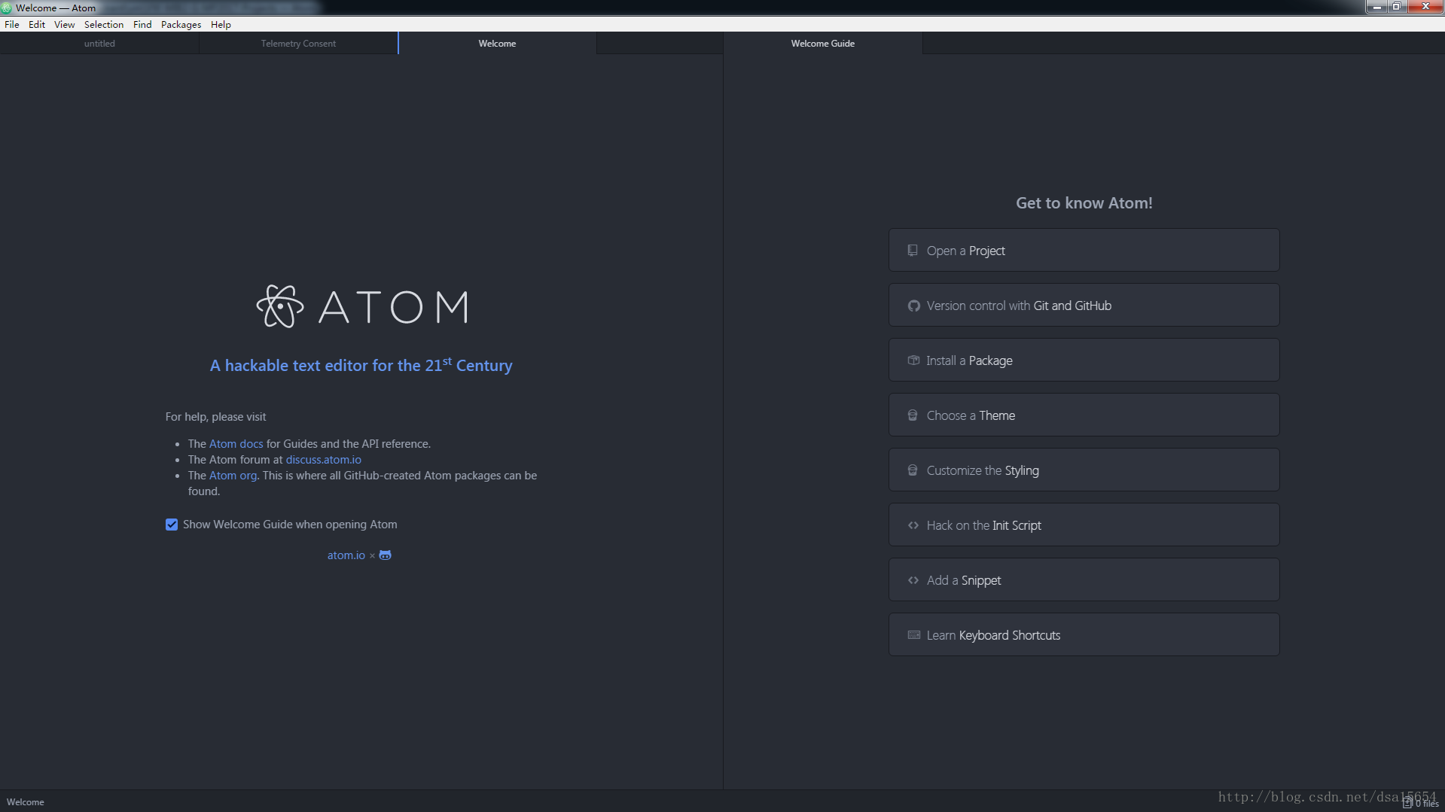Select the Welcome Guide tab
The width and height of the screenshot is (1445, 812).
823,44
